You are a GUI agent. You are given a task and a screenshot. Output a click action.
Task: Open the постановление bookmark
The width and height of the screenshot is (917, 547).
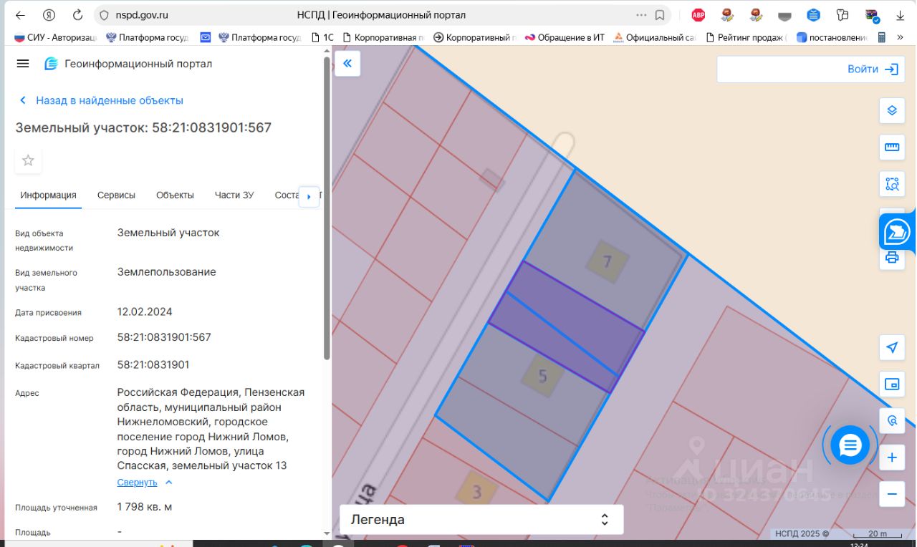pos(832,37)
